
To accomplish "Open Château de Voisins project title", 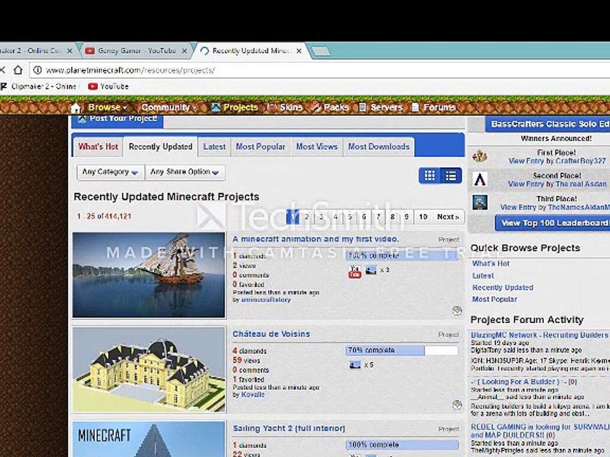I will point(271,334).
